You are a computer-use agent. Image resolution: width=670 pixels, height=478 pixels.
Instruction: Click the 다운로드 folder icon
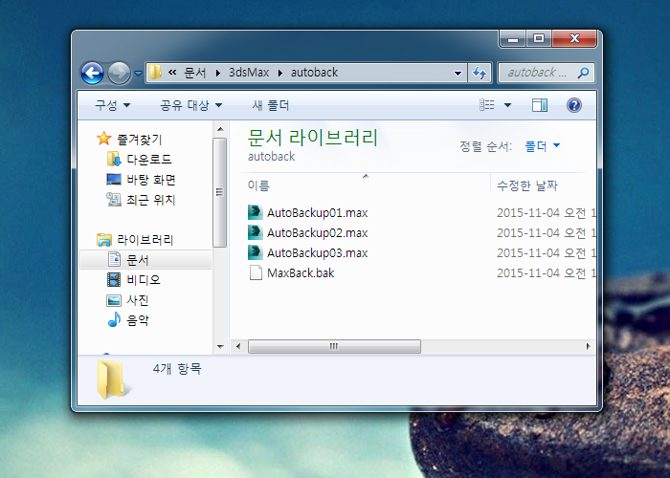pyautogui.click(x=114, y=159)
